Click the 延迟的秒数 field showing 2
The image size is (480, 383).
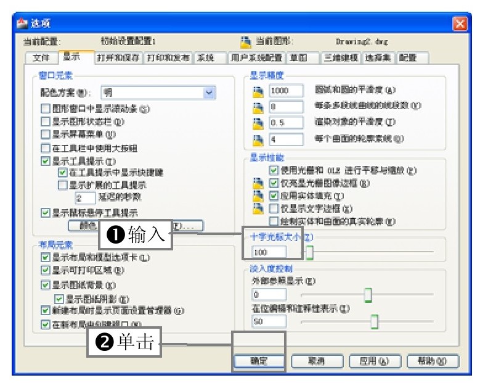[86, 198]
